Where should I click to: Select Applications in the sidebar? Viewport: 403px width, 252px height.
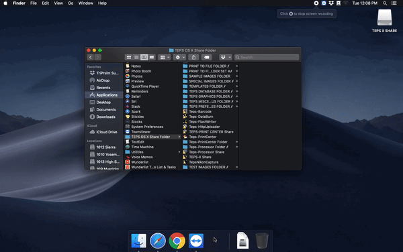(104, 95)
